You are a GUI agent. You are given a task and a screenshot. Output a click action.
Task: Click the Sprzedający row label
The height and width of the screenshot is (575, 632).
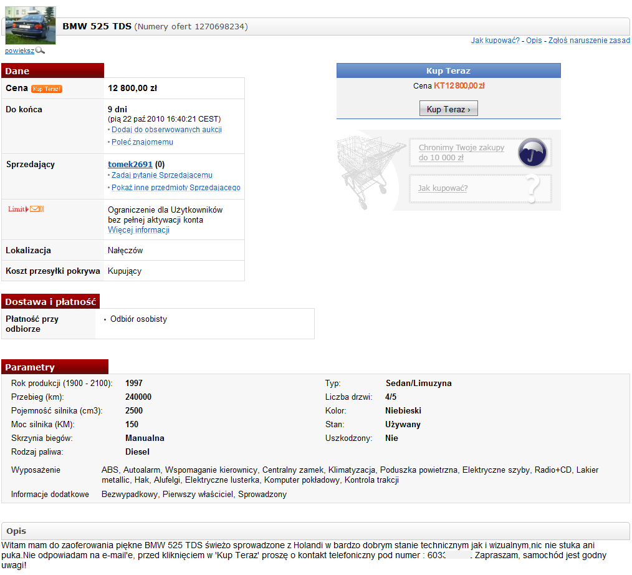pyautogui.click(x=31, y=164)
